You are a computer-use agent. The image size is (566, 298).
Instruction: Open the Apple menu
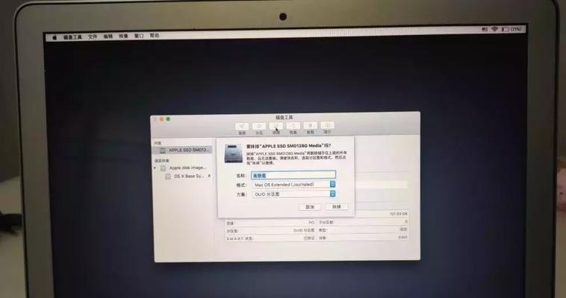55,37
